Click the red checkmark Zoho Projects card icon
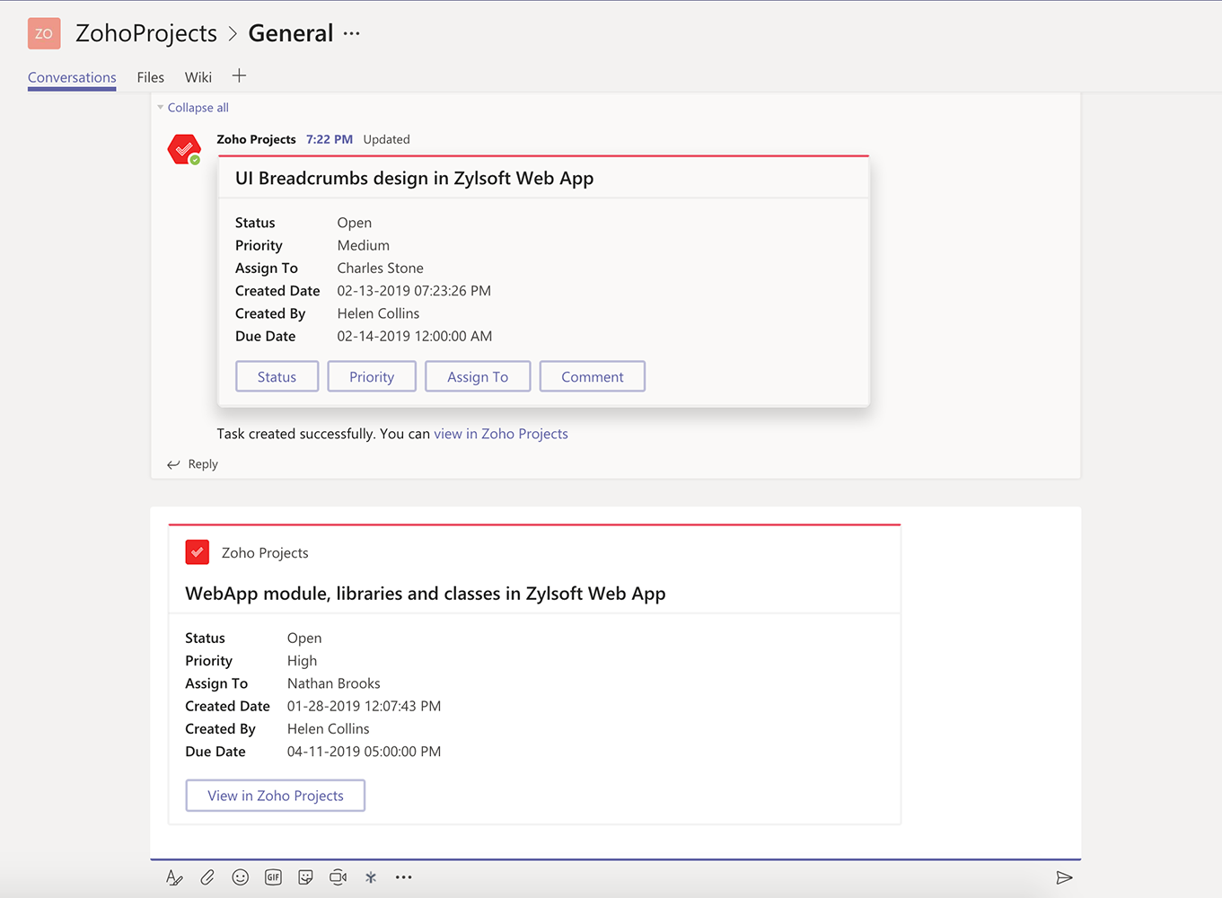Screen dimensions: 1222x898 click(198, 552)
